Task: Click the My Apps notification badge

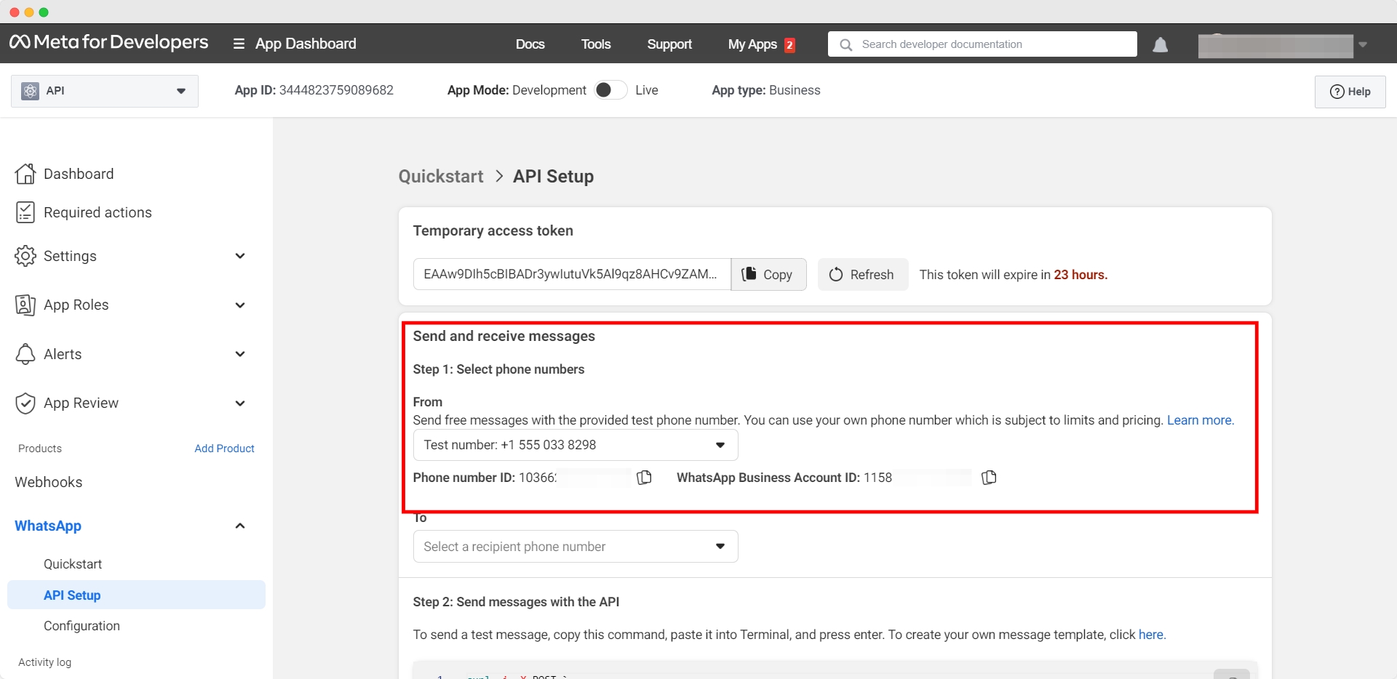Action: pos(789,45)
